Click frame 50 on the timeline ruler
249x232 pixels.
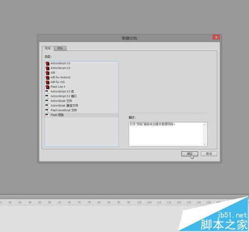pos(40,203)
